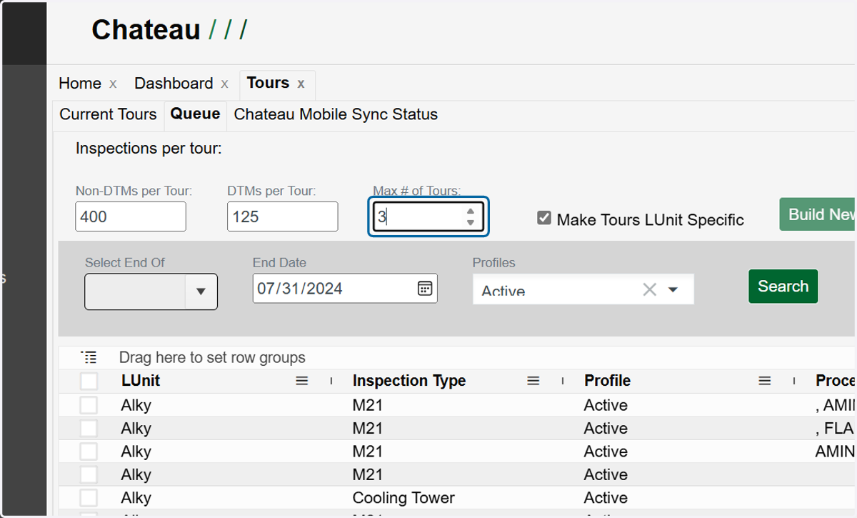Viewport: 857px width, 518px height.
Task: Expand the Select End Of dropdown
Action: (201, 291)
